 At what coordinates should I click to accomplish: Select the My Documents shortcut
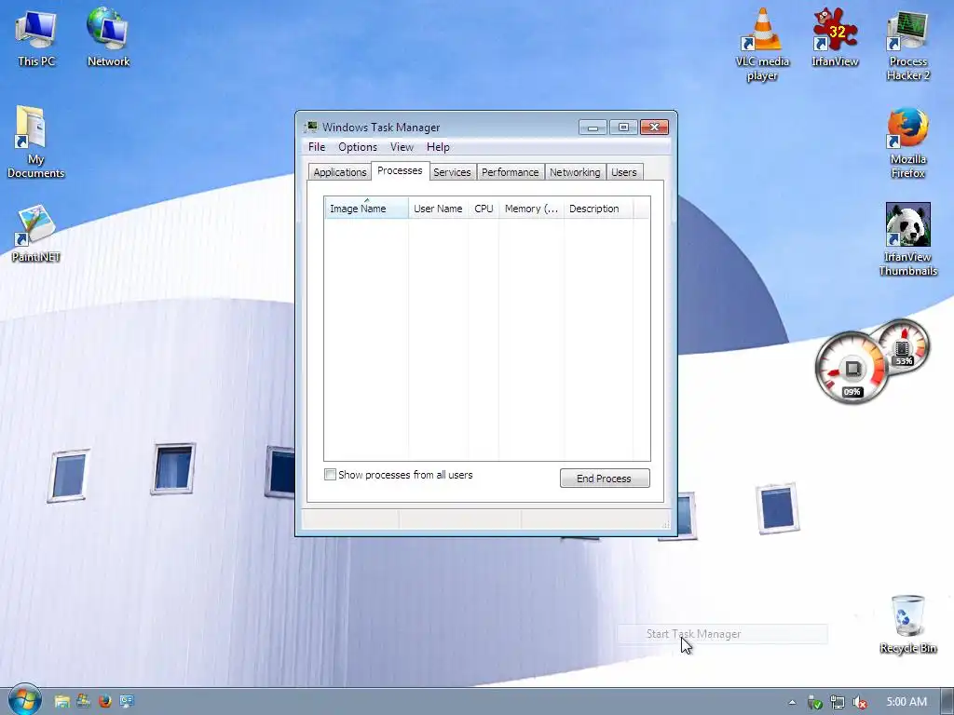36,142
